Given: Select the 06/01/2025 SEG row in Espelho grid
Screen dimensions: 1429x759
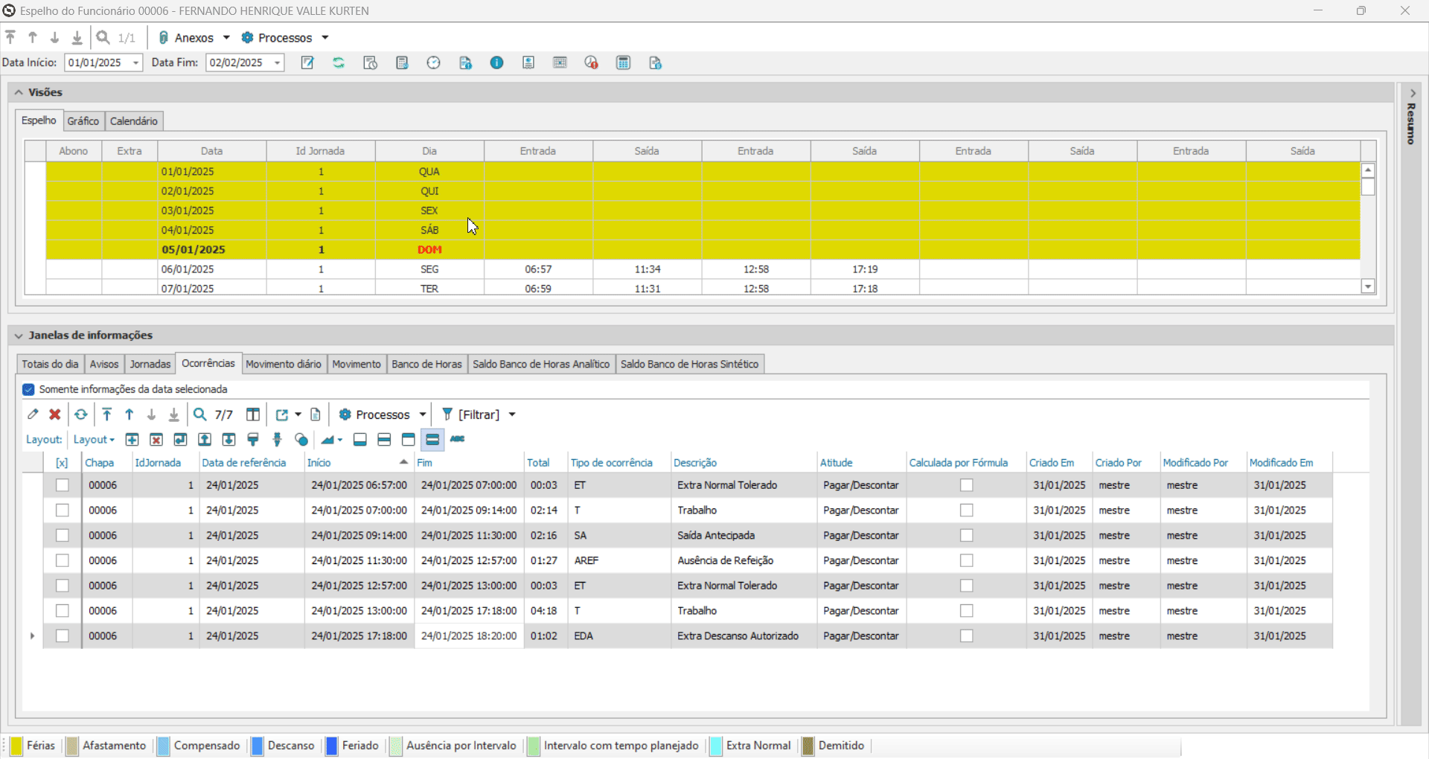Looking at the screenshot, I should tap(703, 269).
